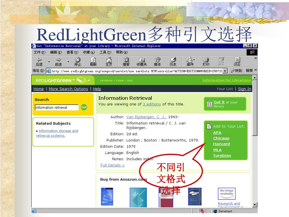This screenshot has height=217, width=289.
Task: Click the Get it at your library button
Action: 225,104
